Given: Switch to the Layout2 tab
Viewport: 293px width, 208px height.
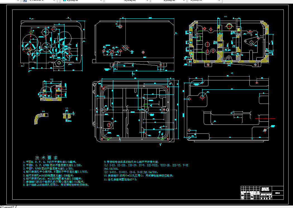Looking at the screenshot, I should coord(8,207).
